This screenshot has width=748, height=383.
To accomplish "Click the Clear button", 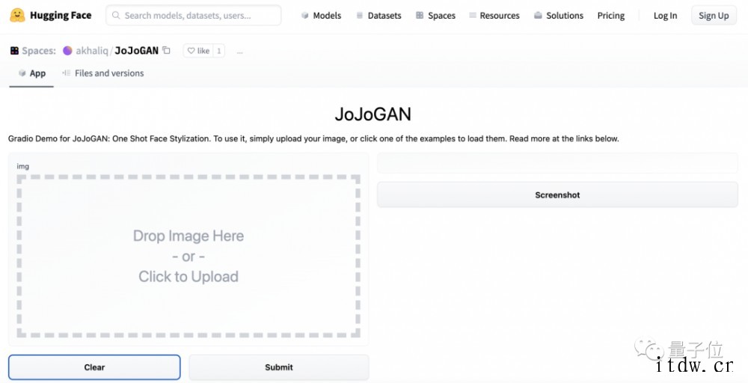I will [x=94, y=367].
